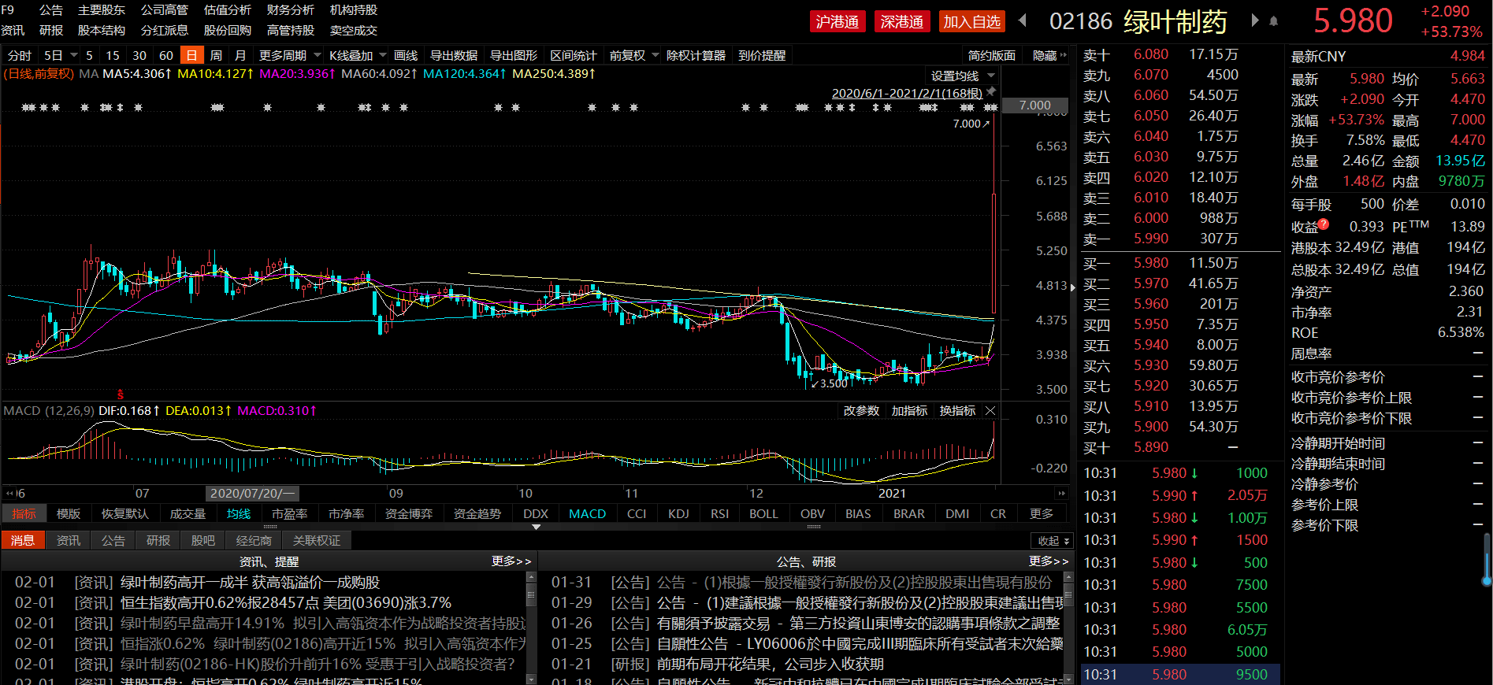This screenshot has width=1493, height=685.
Task: Click 换指标 to change indicator
Action: tap(957, 411)
